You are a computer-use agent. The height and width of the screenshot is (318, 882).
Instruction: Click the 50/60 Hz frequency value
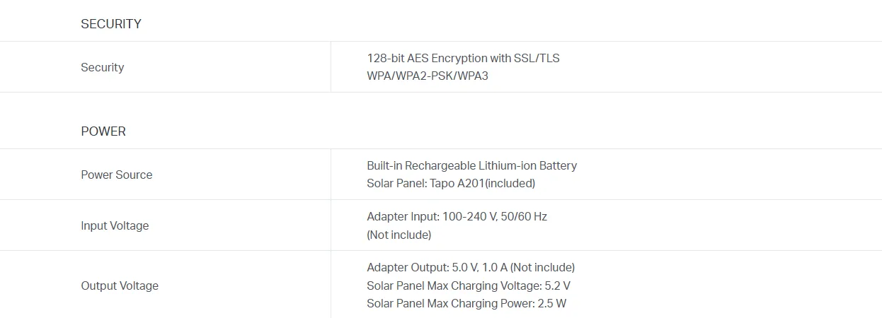coord(522,216)
